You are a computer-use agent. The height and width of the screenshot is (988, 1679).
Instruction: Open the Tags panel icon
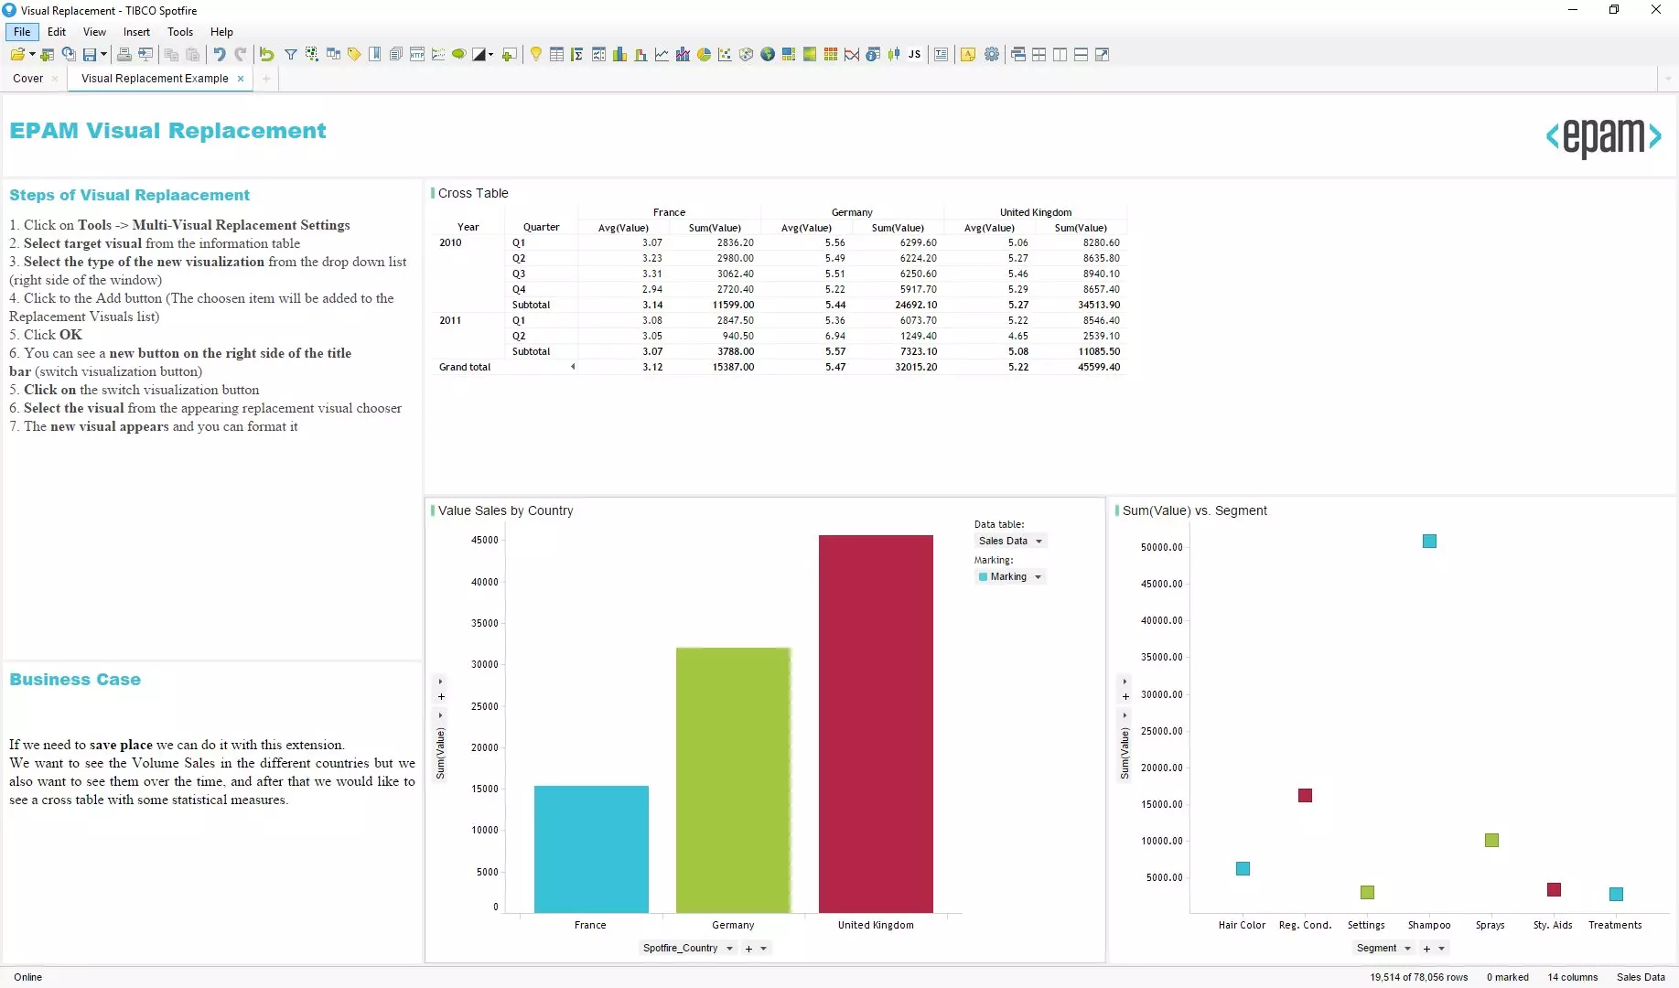click(354, 55)
